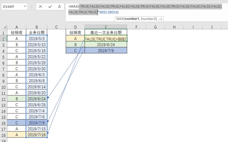This screenshot has width=228, height=142.
Task: Click cell A1 labeled 经销商
Action: pos(17,32)
